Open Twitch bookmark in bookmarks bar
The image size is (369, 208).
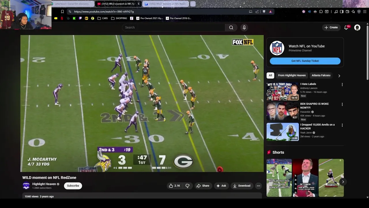80,18
